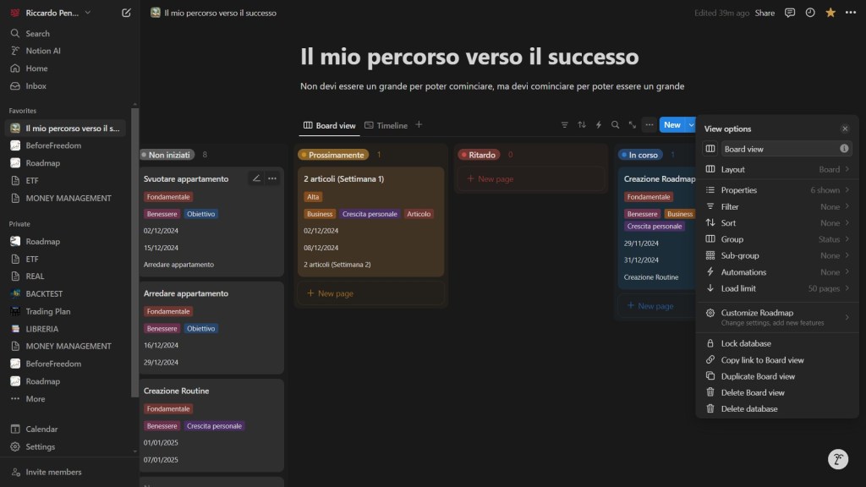
Task: Click the blue New button
Action: (x=674, y=124)
